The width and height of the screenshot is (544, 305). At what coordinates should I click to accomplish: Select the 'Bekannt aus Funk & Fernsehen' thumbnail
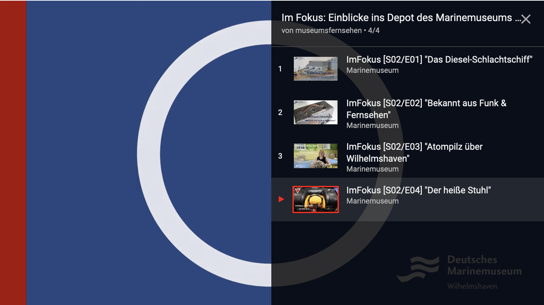point(315,112)
